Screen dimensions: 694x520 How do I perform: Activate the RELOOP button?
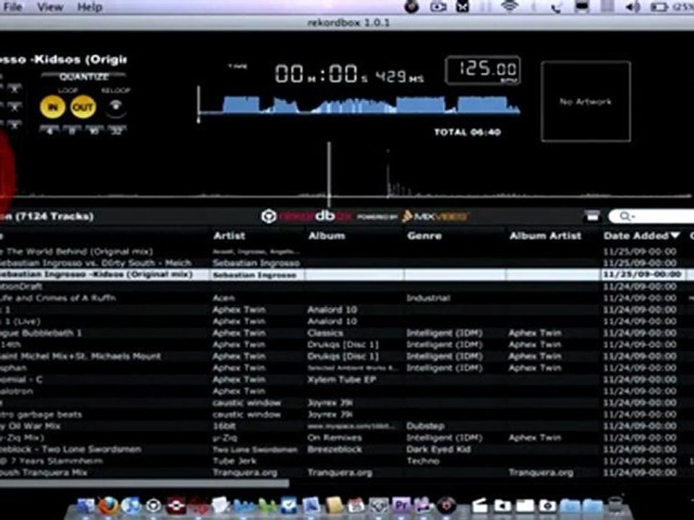coord(116,107)
